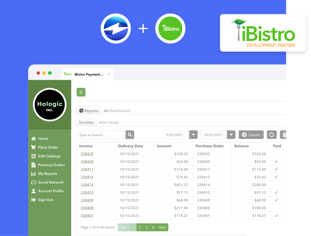Open the 9/25/2021 start date dropdown

193,135
